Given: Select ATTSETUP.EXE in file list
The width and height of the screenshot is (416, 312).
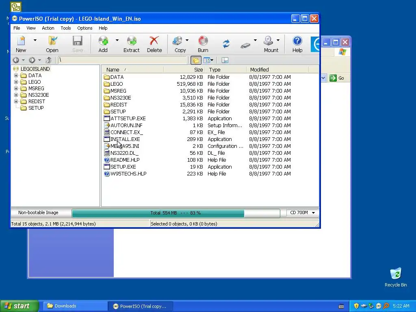Looking at the screenshot, I should tap(128, 119).
